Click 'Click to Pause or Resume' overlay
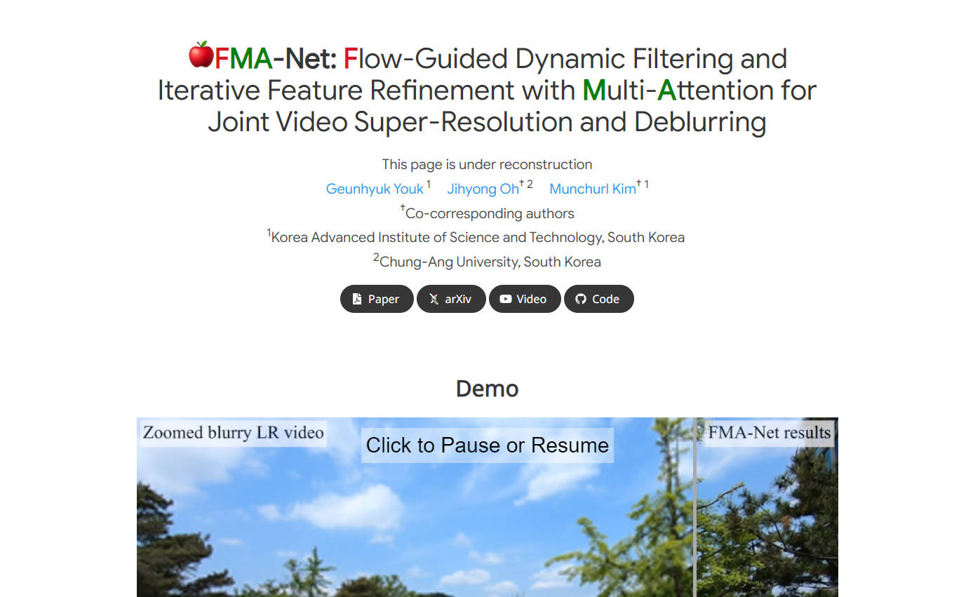 (488, 445)
